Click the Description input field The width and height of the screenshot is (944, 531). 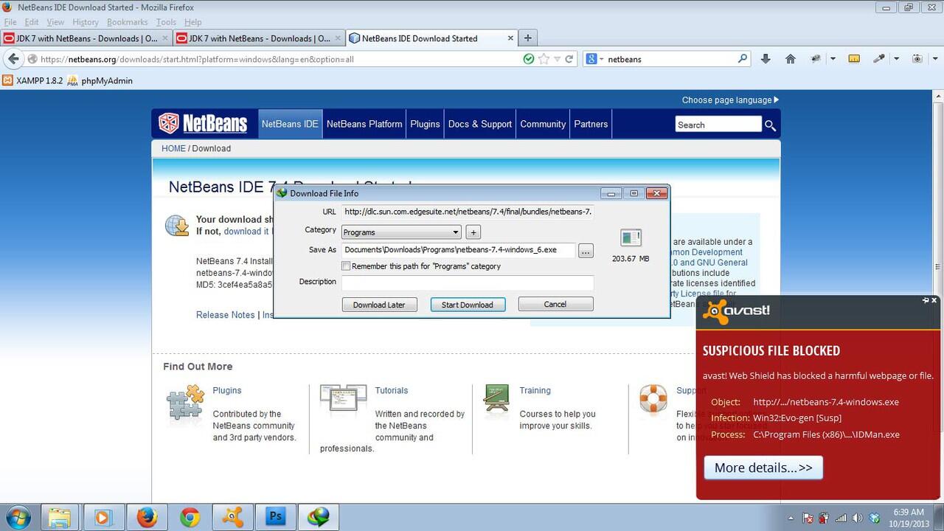(x=467, y=283)
